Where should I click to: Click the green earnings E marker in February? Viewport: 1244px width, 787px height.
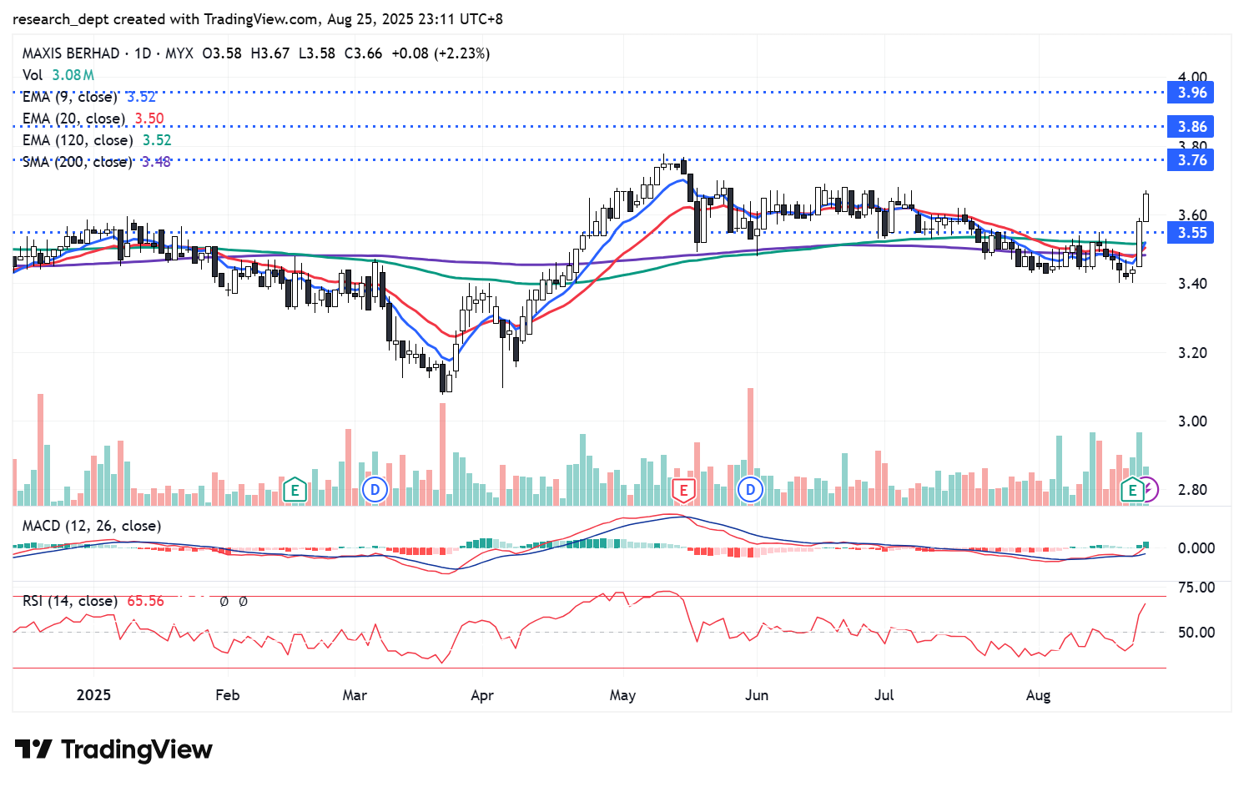point(295,490)
